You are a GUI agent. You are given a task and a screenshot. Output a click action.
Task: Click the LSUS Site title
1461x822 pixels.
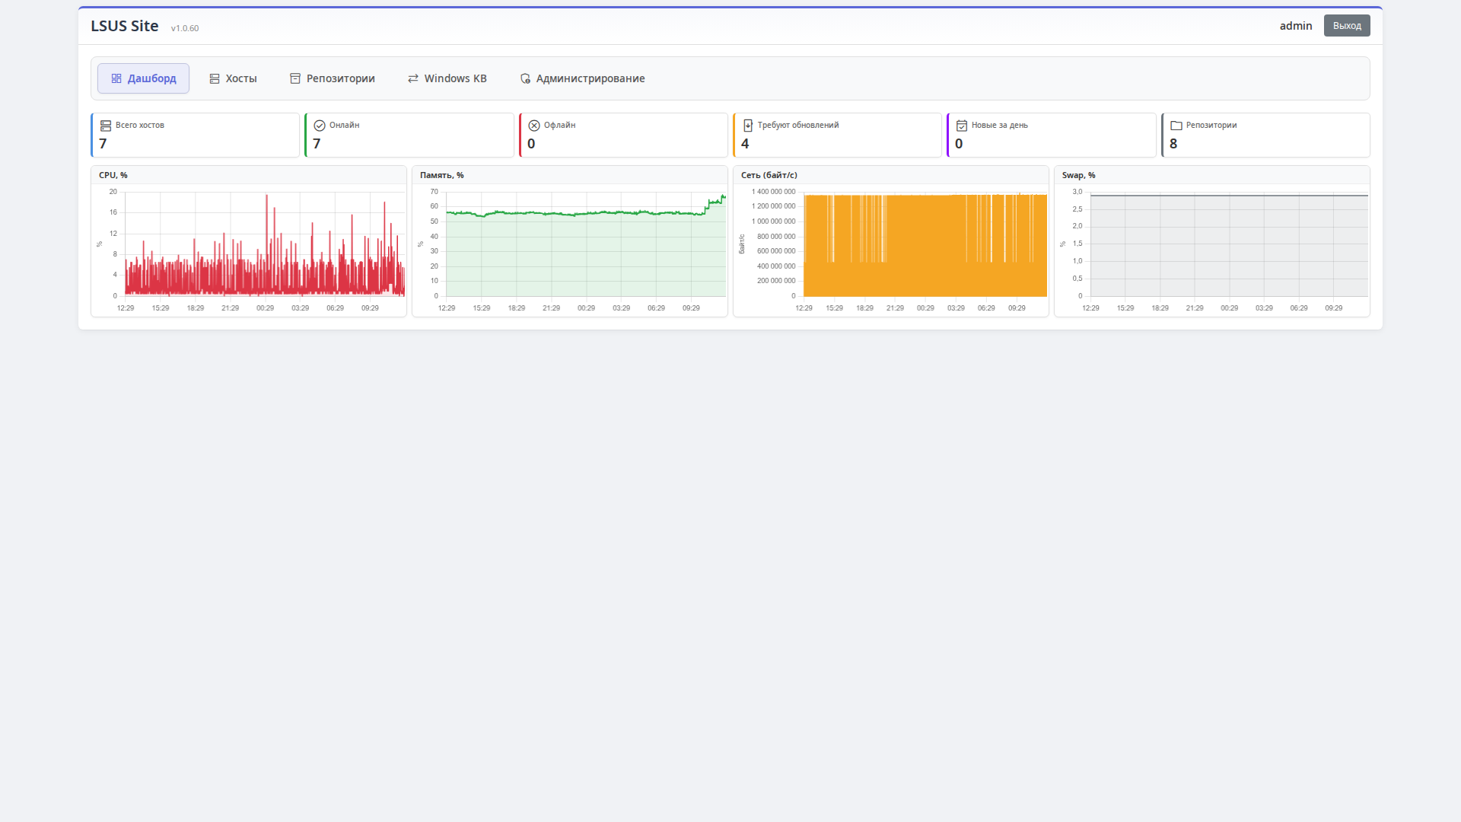125,26
